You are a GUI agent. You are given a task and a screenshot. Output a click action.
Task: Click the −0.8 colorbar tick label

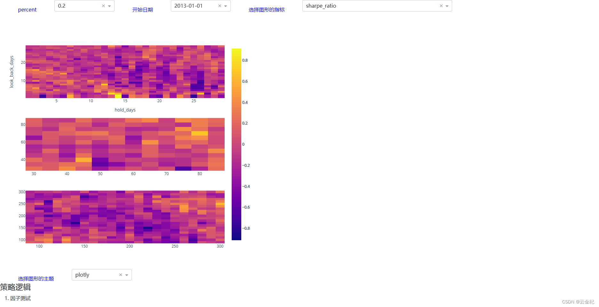246,228
